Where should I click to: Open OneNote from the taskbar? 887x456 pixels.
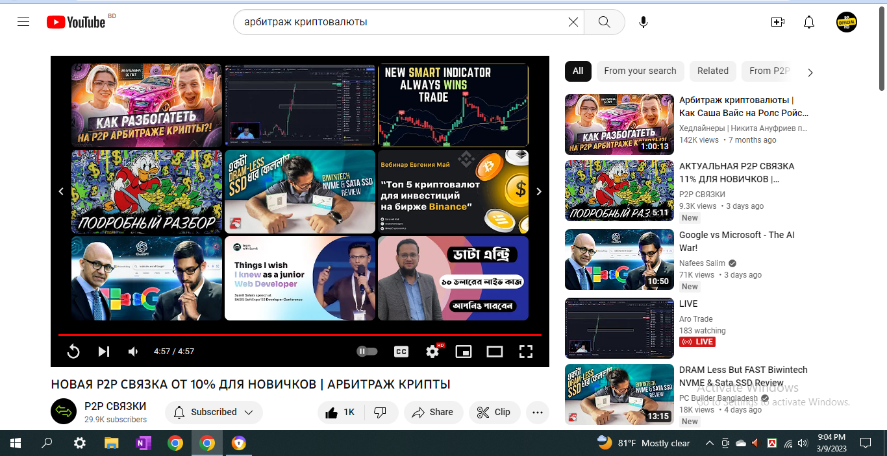pyautogui.click(x=143, y=443)
